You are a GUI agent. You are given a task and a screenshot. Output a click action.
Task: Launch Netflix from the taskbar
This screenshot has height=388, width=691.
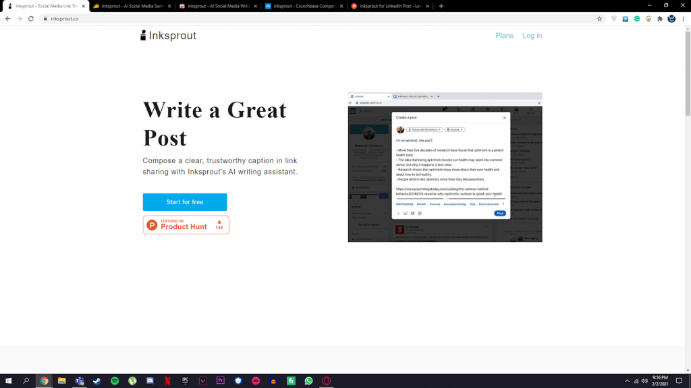pos(167,381)
